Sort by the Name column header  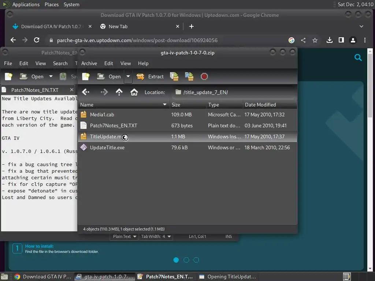coord(123,105)
